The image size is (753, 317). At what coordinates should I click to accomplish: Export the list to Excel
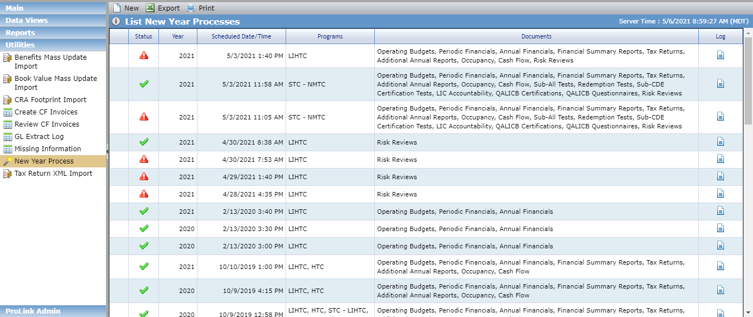162,8
